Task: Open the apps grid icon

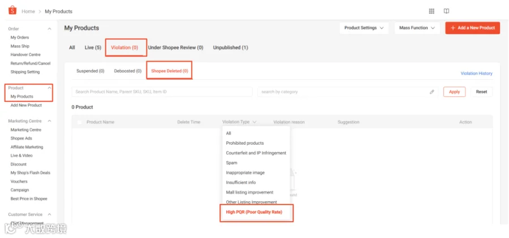Action: tap(432, 11)
